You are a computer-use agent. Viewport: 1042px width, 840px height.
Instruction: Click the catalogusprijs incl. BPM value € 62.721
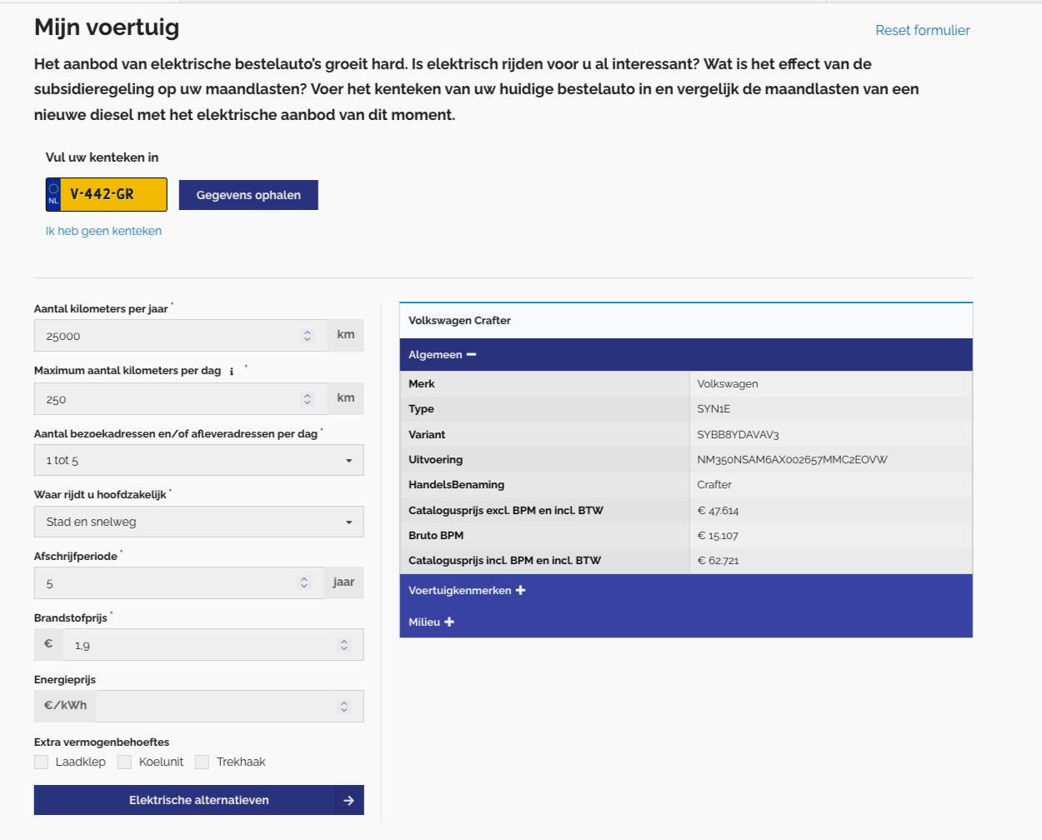718,560
